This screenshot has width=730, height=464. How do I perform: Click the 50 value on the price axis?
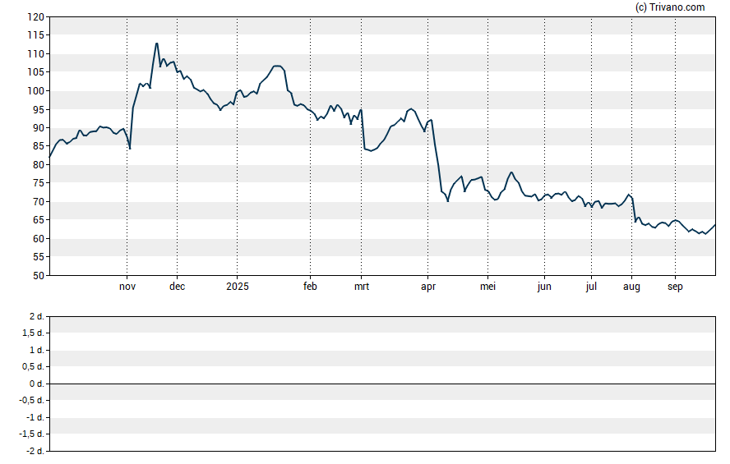[x=38, y=276]
